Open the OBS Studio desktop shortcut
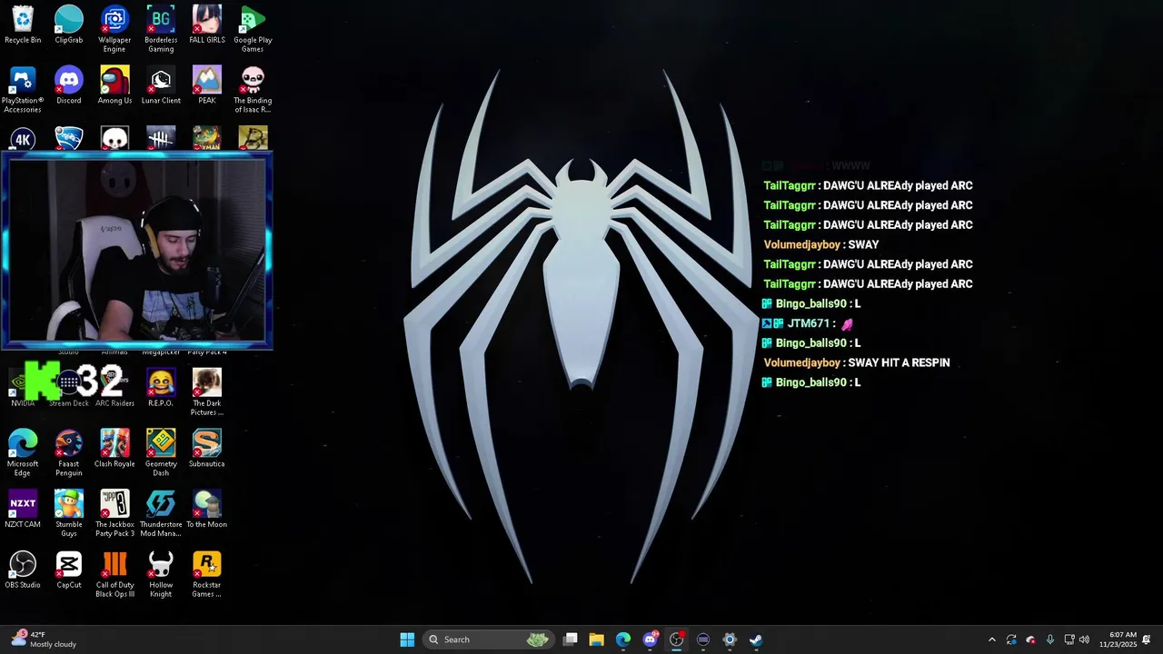This screenshot has height=654, width=1163. pos(23,570)
